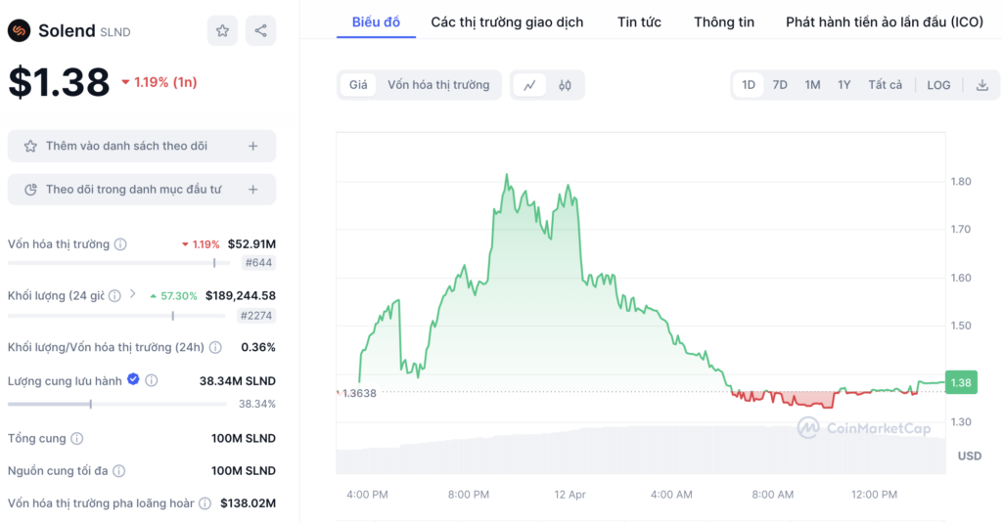This screenshot has width=1002, height=523.
Task: Set chart range to 1Y
Action: pyautogui.click(x=844, y=85)
